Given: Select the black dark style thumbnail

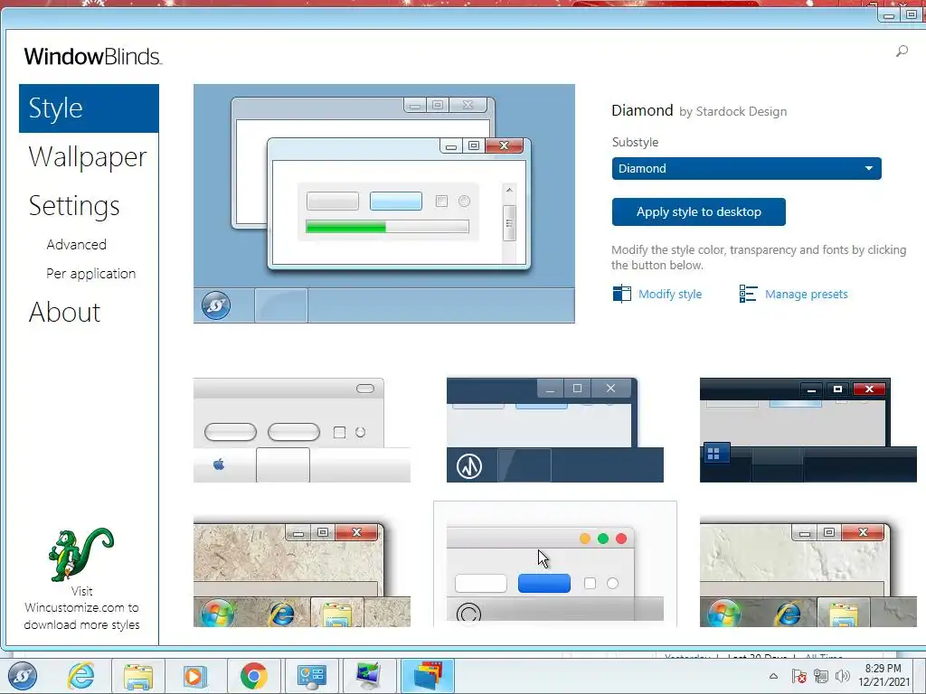Looking at the screenshot, I should (x=808, y=430).
